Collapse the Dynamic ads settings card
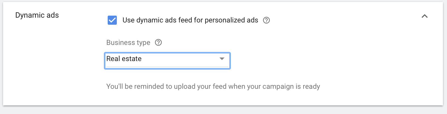Image resolution: width=447 pixels, height=114 pixels. click(425, 16)
